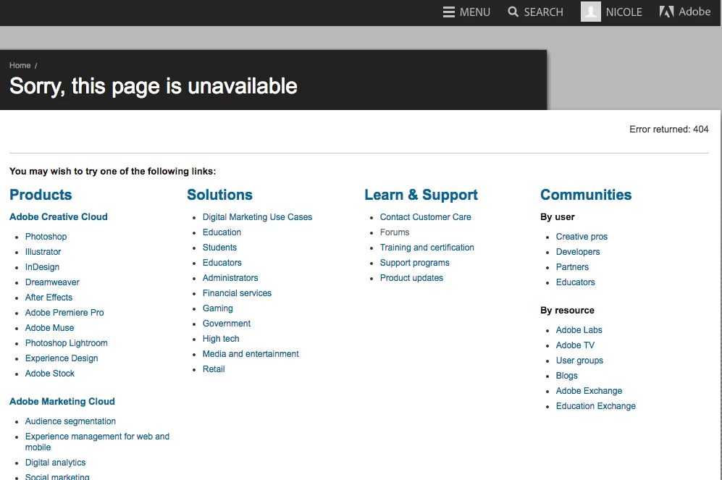The width and height of the screenshot is (722, 480).
Task: Click the Retail link
Action: coord(214,369)
